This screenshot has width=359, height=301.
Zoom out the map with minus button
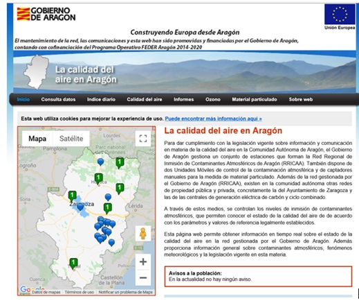tap(143, 277)
